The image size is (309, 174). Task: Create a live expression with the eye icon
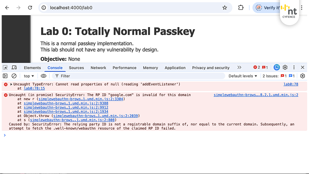(44, 76)
